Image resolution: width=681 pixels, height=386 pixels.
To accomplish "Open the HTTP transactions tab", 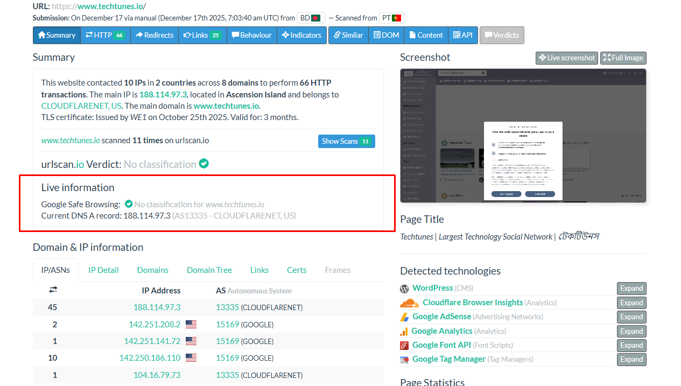I will click(106, 35).
